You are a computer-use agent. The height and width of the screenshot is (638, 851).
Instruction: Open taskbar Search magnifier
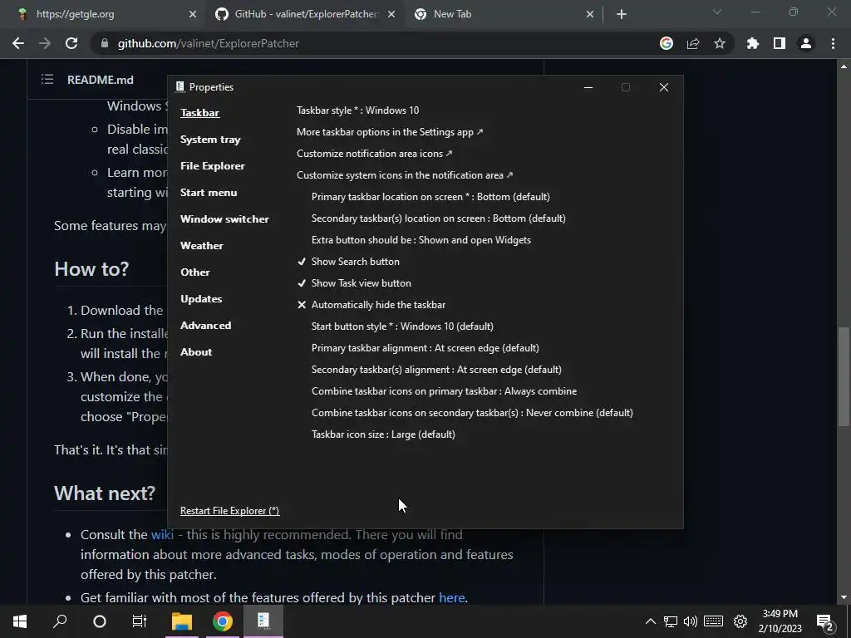[60, 621]
